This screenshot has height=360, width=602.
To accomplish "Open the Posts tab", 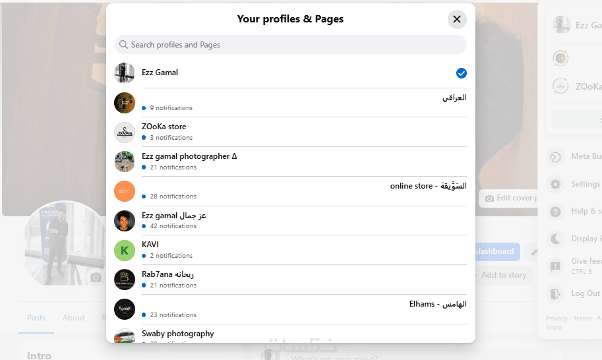I will pyautogui.click(x=36, y=318).
